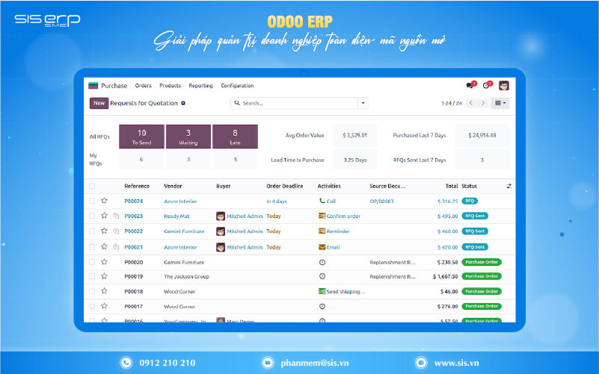Filter by All RFQs To Send tile
Screen dimensions: 599x374
click(x=141, y=137)
